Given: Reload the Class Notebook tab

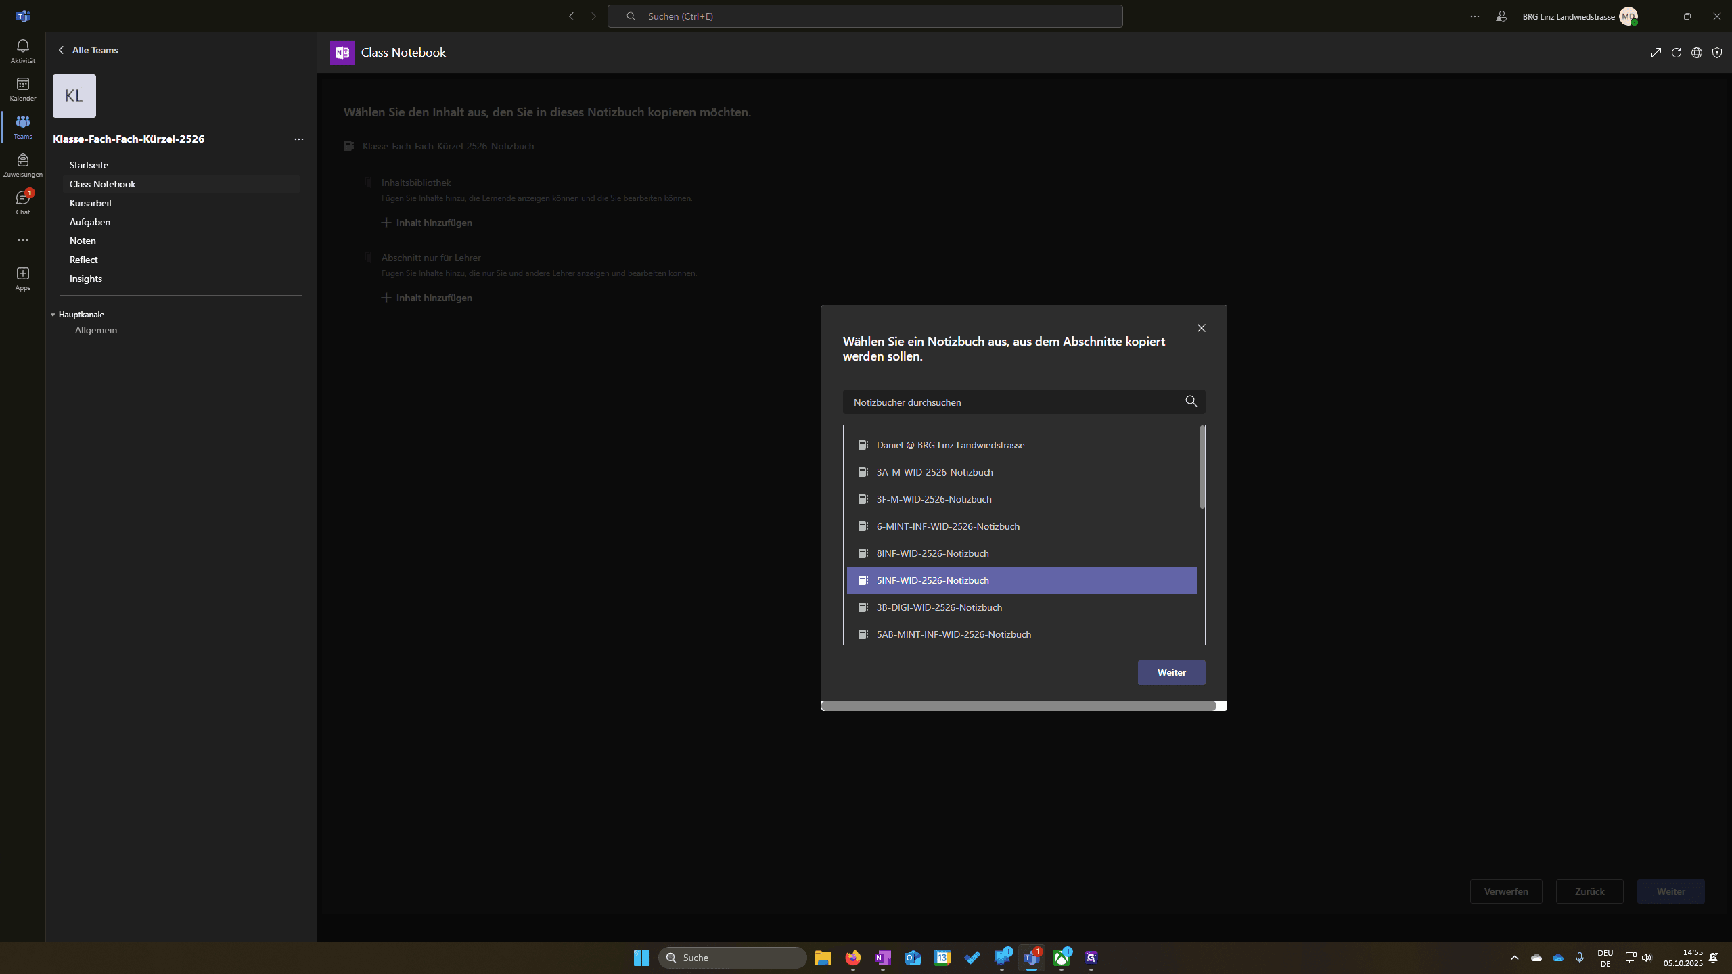Looking at the screenshot, I should 1676,53.
